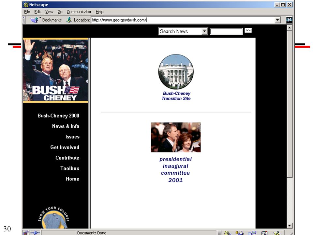Open presidential inaugural committee 2001 link
This screenshot has width=313, height=235.
(175, 169)
